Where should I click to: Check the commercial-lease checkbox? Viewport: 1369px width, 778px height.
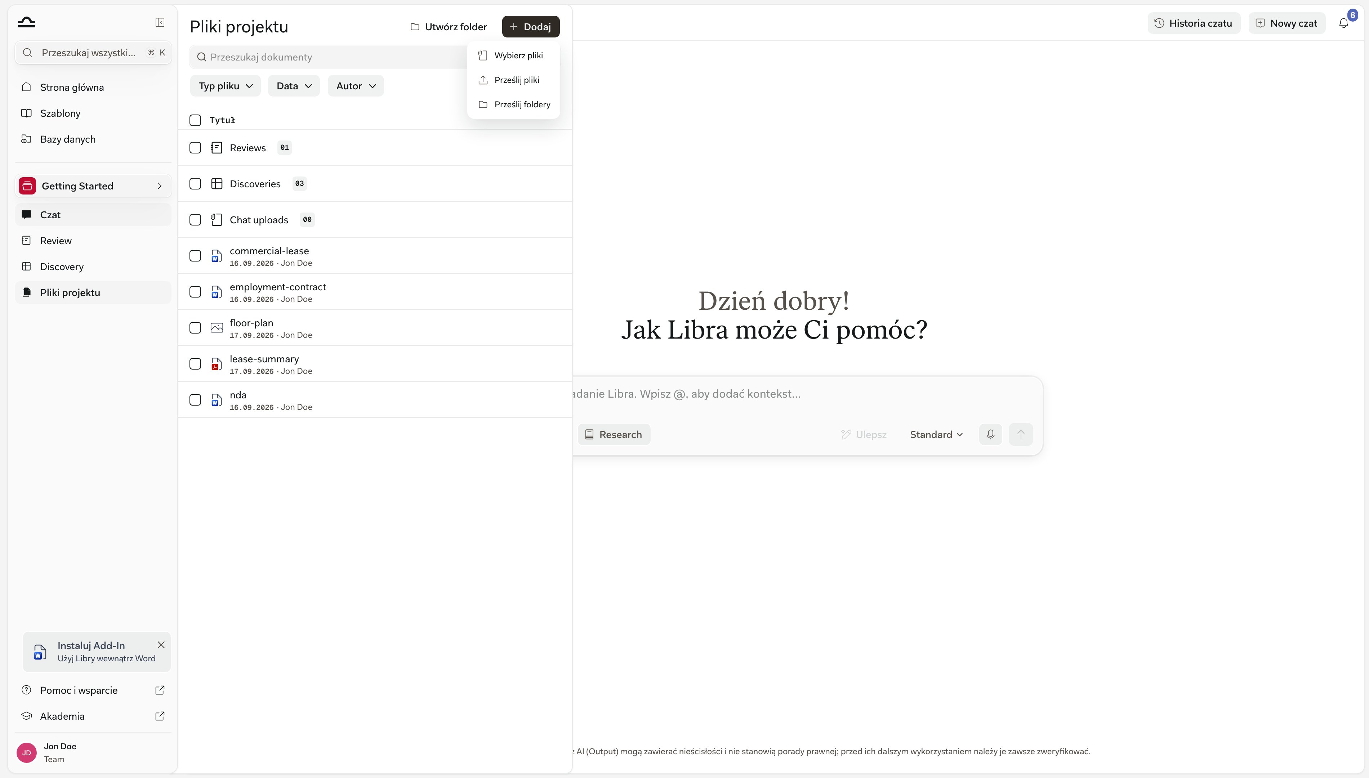(x=195, y=256)
